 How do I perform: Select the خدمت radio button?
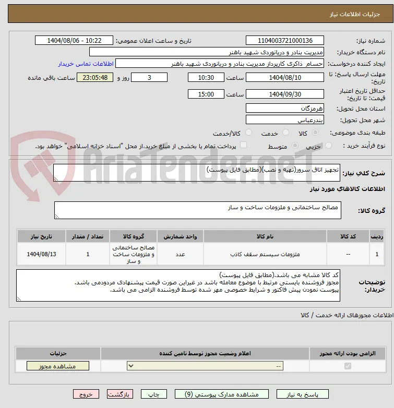286,133
